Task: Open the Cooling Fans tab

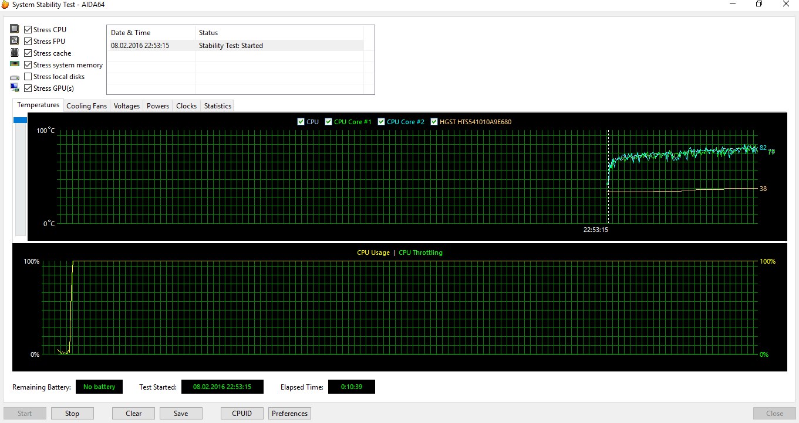Action: click(87, 106)
